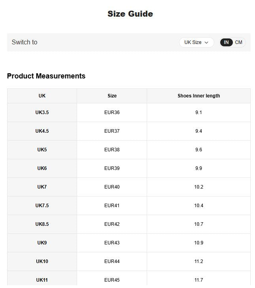Image resolution: width=255 pixels, height=288 pixels.
Task: Click the 9.6 inner length value
Action: click(x=199, y=150)
